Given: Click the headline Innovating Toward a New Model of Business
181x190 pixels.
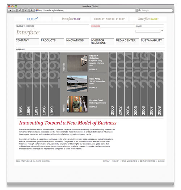Looking at the screenshot, I should (68, 123).
